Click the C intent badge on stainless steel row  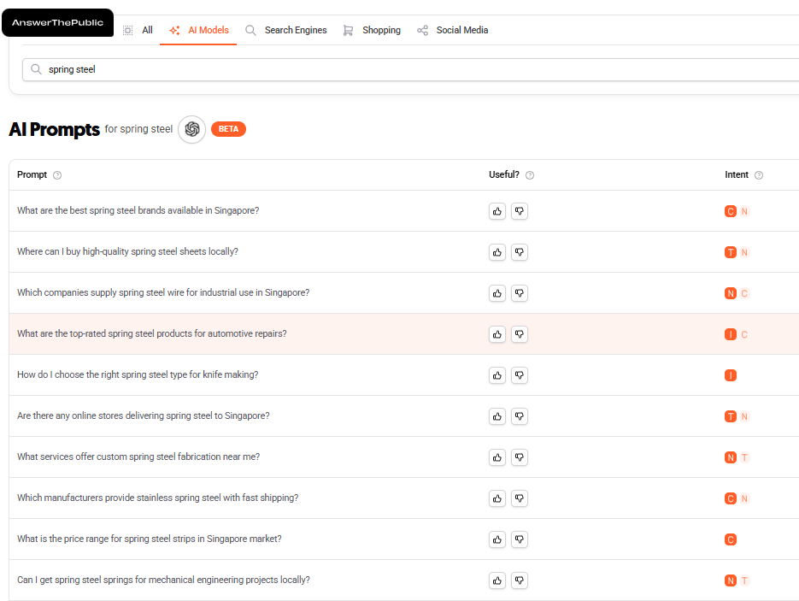coord(731,498)
